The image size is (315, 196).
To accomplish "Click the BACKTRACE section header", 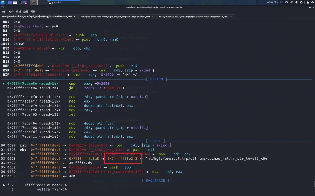I will (155, 180).
